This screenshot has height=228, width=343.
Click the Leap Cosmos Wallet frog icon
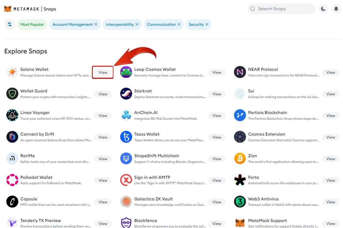(126, 72)
